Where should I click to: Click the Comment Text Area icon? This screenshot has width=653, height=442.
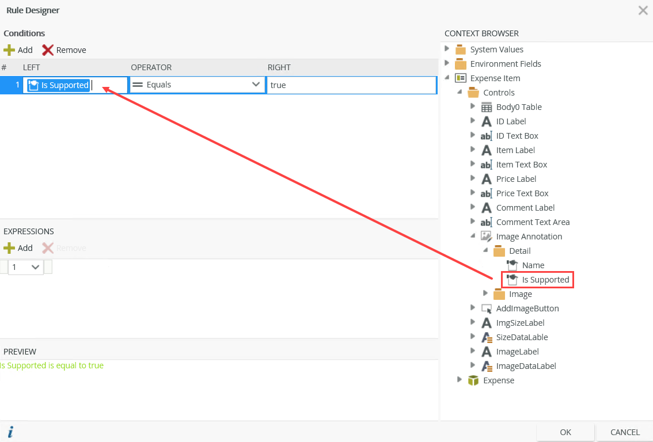[x=486, y=222]
